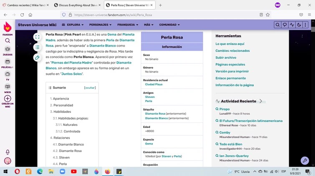The height and width of the screenshot is (176, 315).
Task: Bookmark the page with the star icon
Action: pos(267,15)
